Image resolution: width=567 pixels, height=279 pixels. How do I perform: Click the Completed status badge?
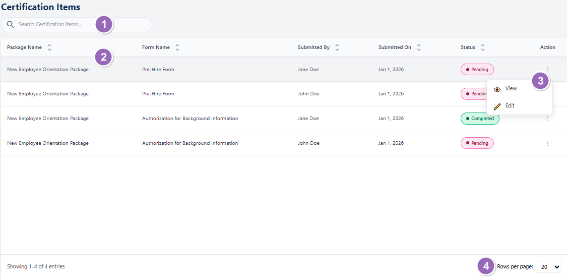pos(480,119)
